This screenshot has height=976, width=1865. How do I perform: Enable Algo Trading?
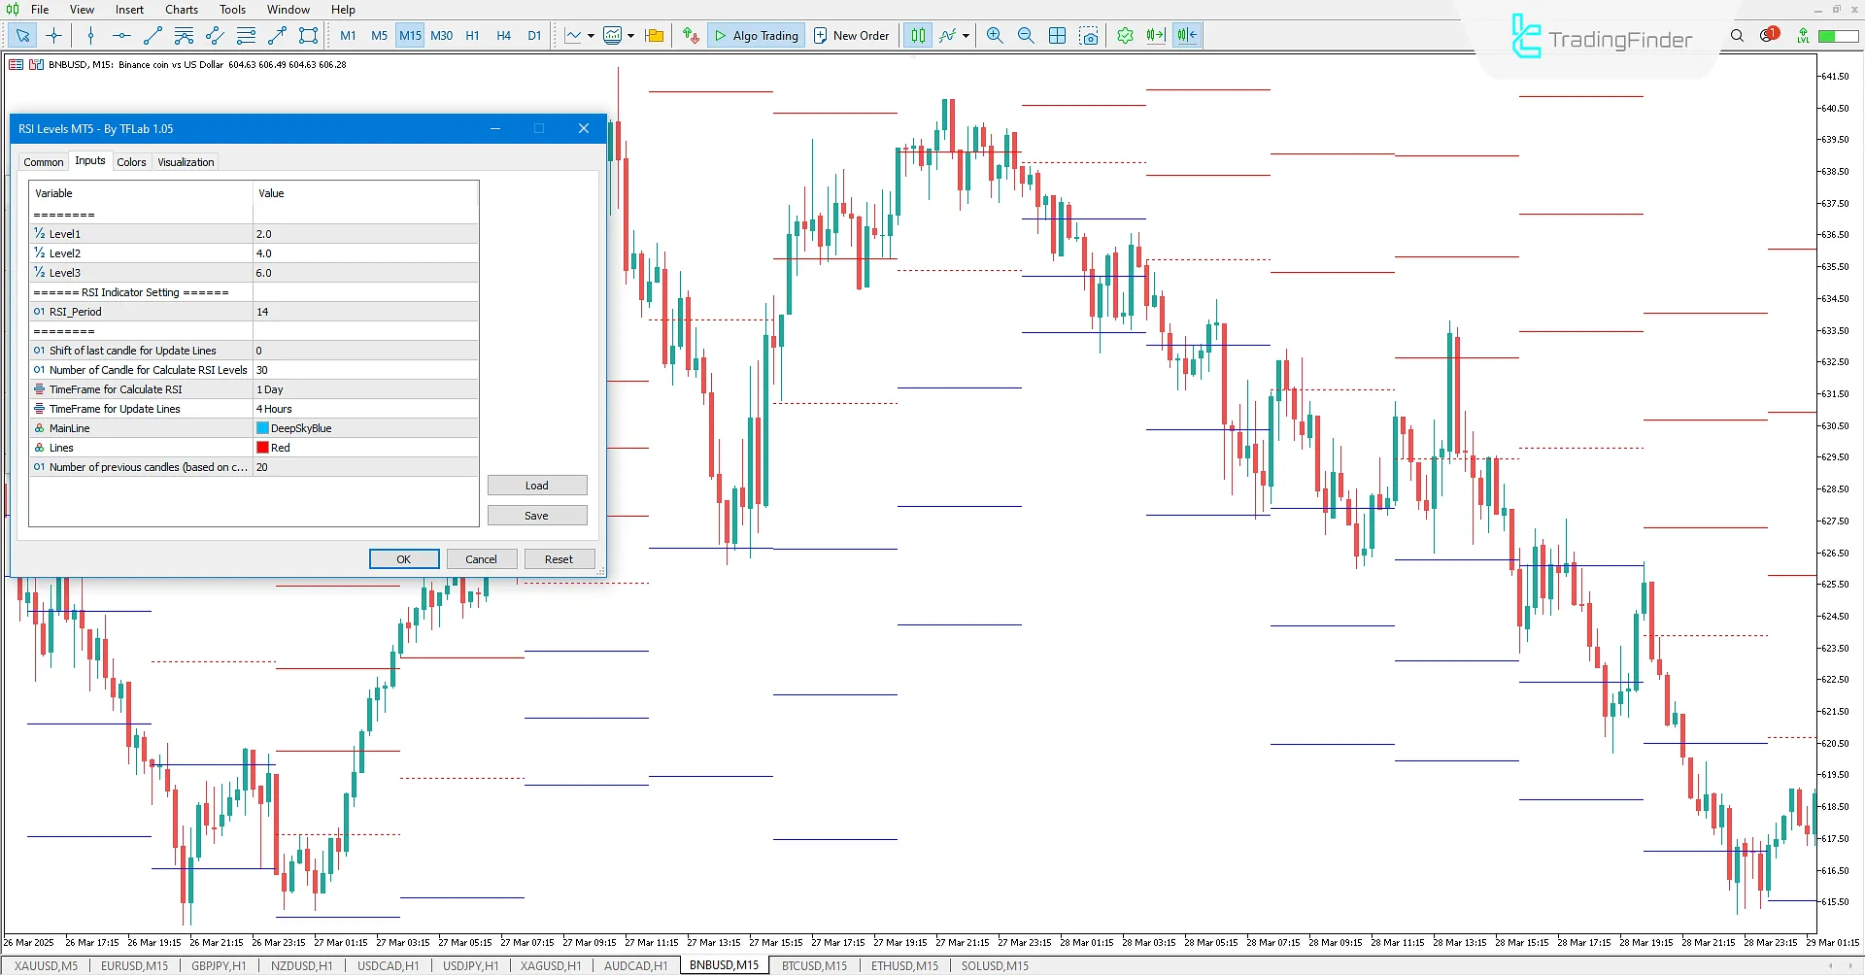[756, 35]
